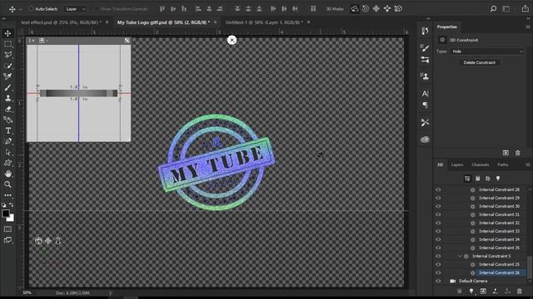Select the Path Selection arrow tool

(x=7, y=152)
